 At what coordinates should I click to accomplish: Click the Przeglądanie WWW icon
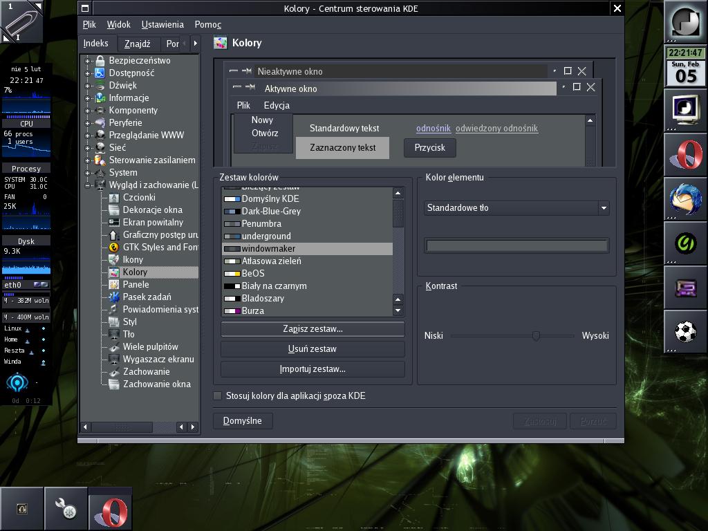click(x=100, y=135)
